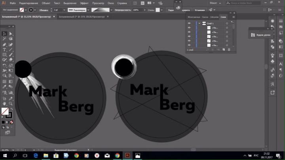The width and height of the screenshot is (285, 160).
Task: Hide the Слой 1 layer via eye icon
Action: 189,23
